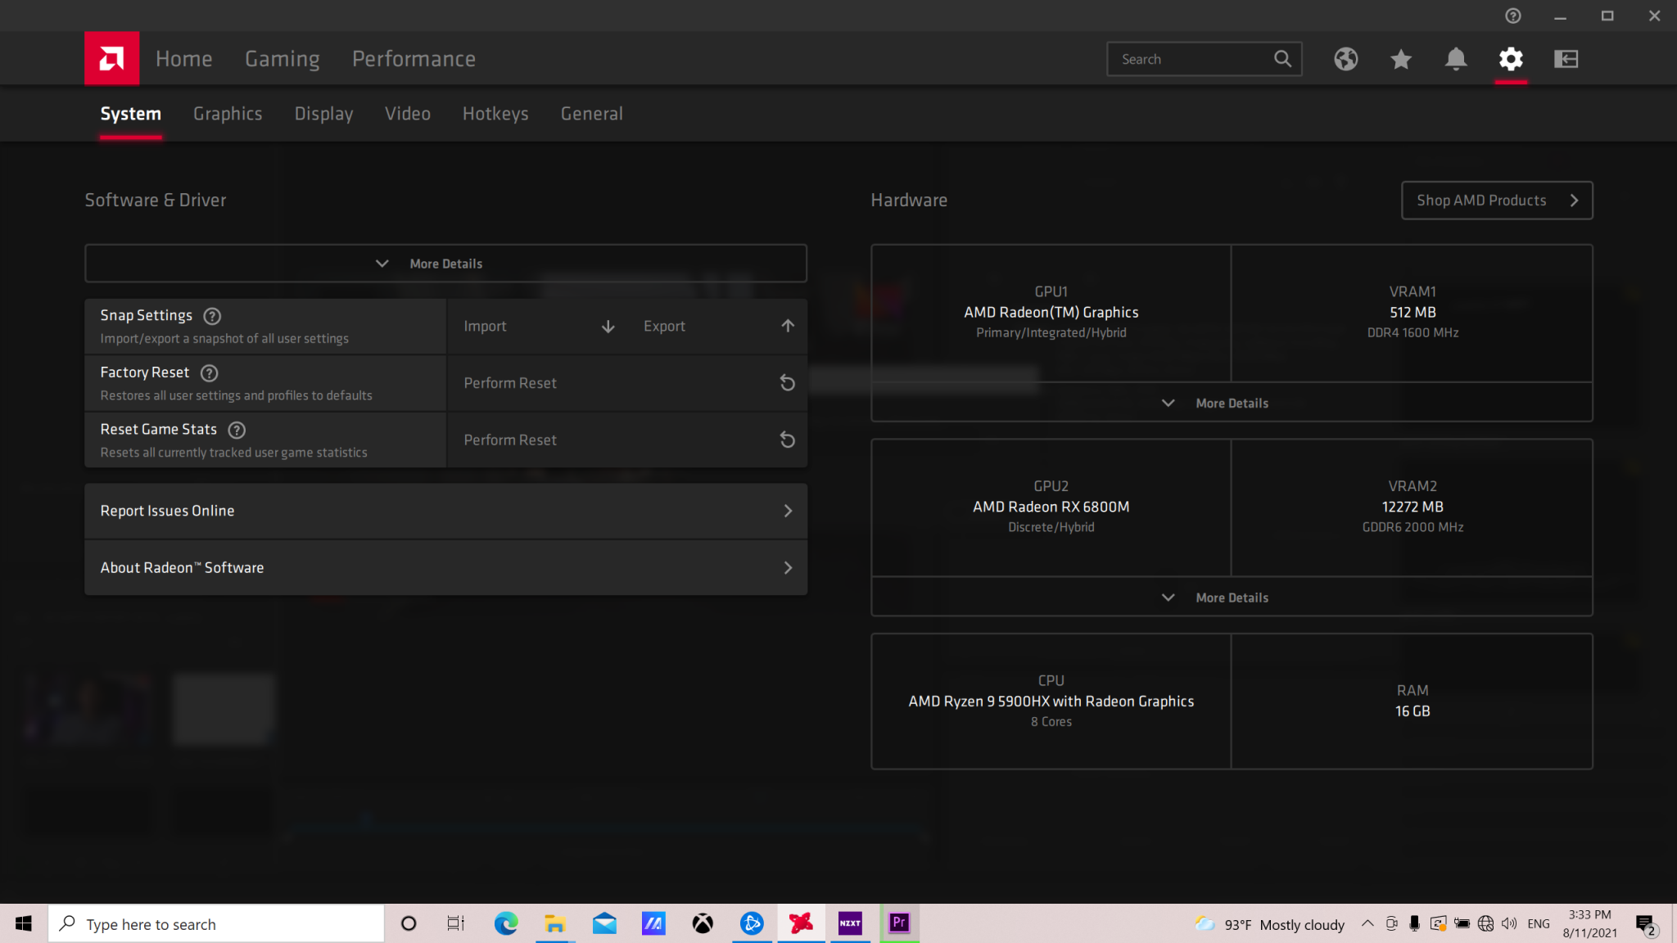Click Factory Reset circular arrow icon

(787, 383)
